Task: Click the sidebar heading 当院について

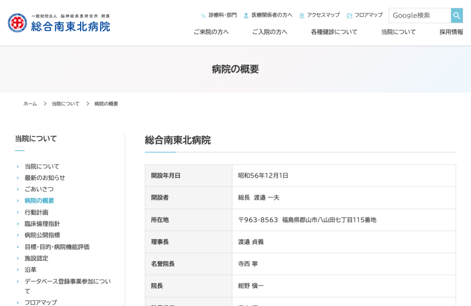Action: point(36,139)
